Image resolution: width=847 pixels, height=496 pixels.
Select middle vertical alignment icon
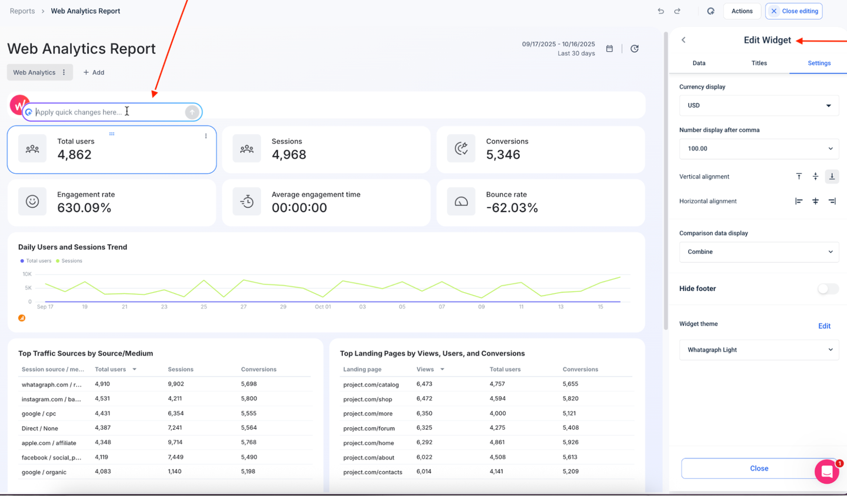(x=815, y=176)
